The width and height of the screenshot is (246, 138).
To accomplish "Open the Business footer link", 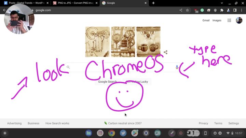I will pyautogui.click(x=33, y=123).
